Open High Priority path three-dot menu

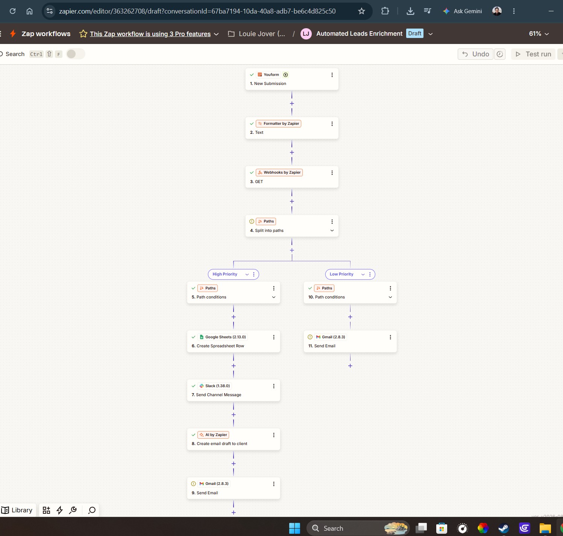(x=254, y=274)
